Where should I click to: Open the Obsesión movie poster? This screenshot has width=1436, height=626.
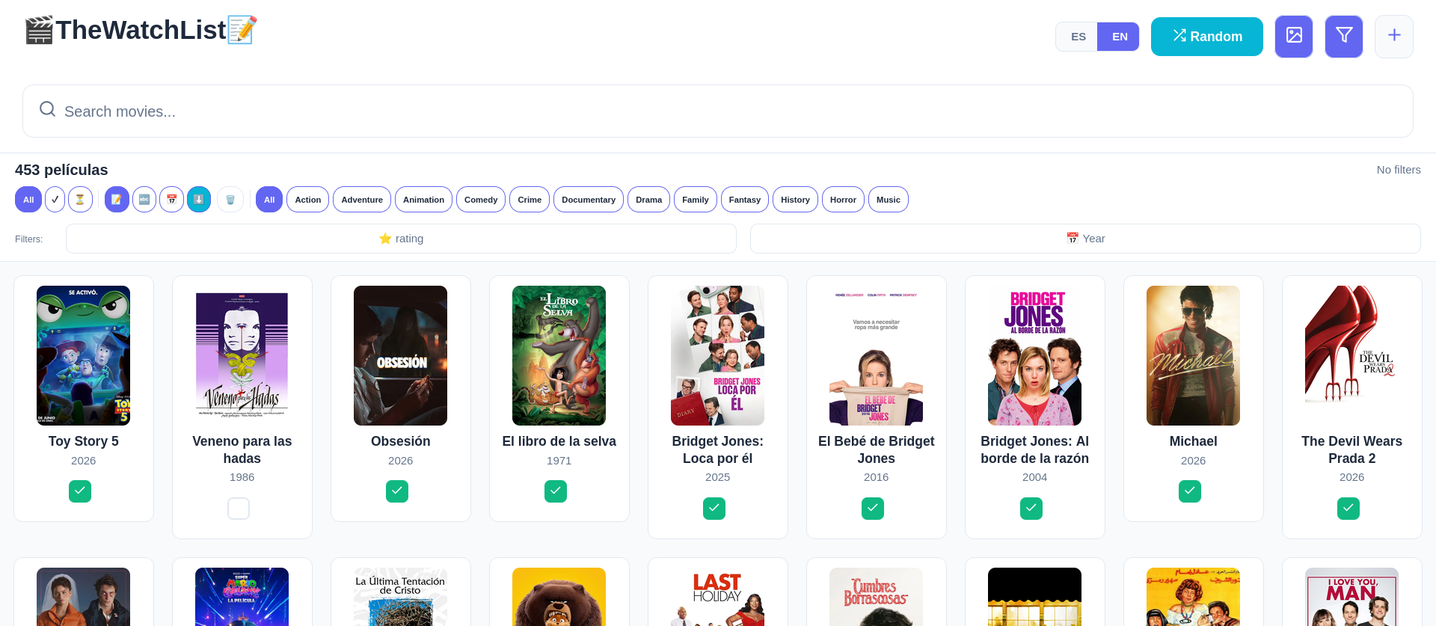[x=400, y=355]
